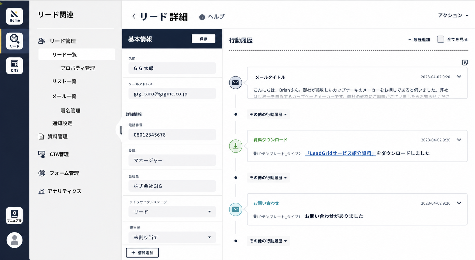
Task: Click the location pin beside LPテンプレート_タイプ2
Action: click(x=255, y=154)
